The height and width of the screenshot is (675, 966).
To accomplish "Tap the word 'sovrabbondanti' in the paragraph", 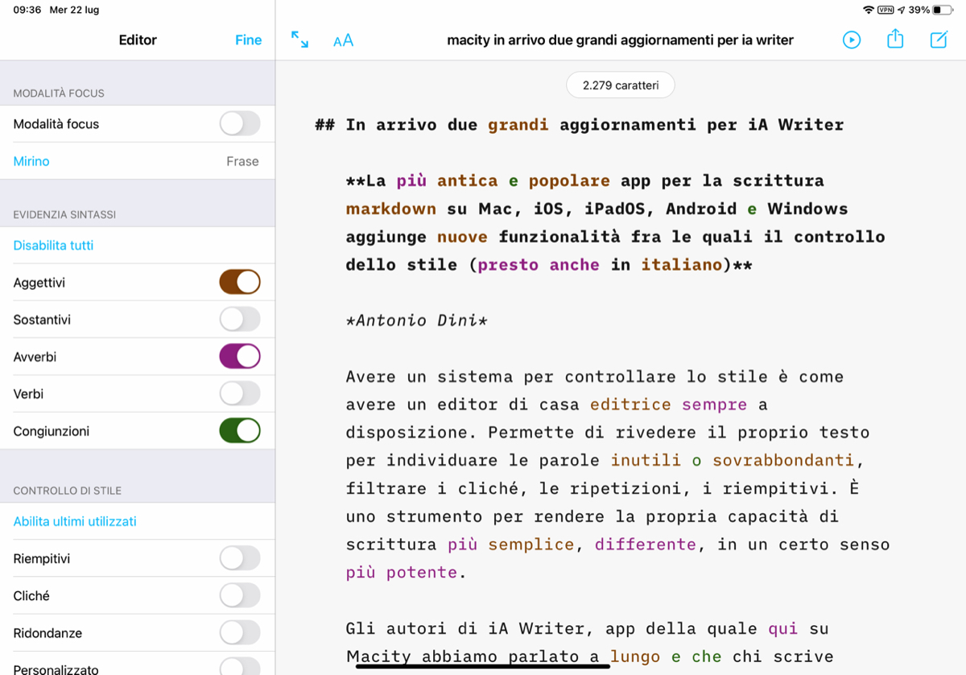I will [x=782, y=460].
